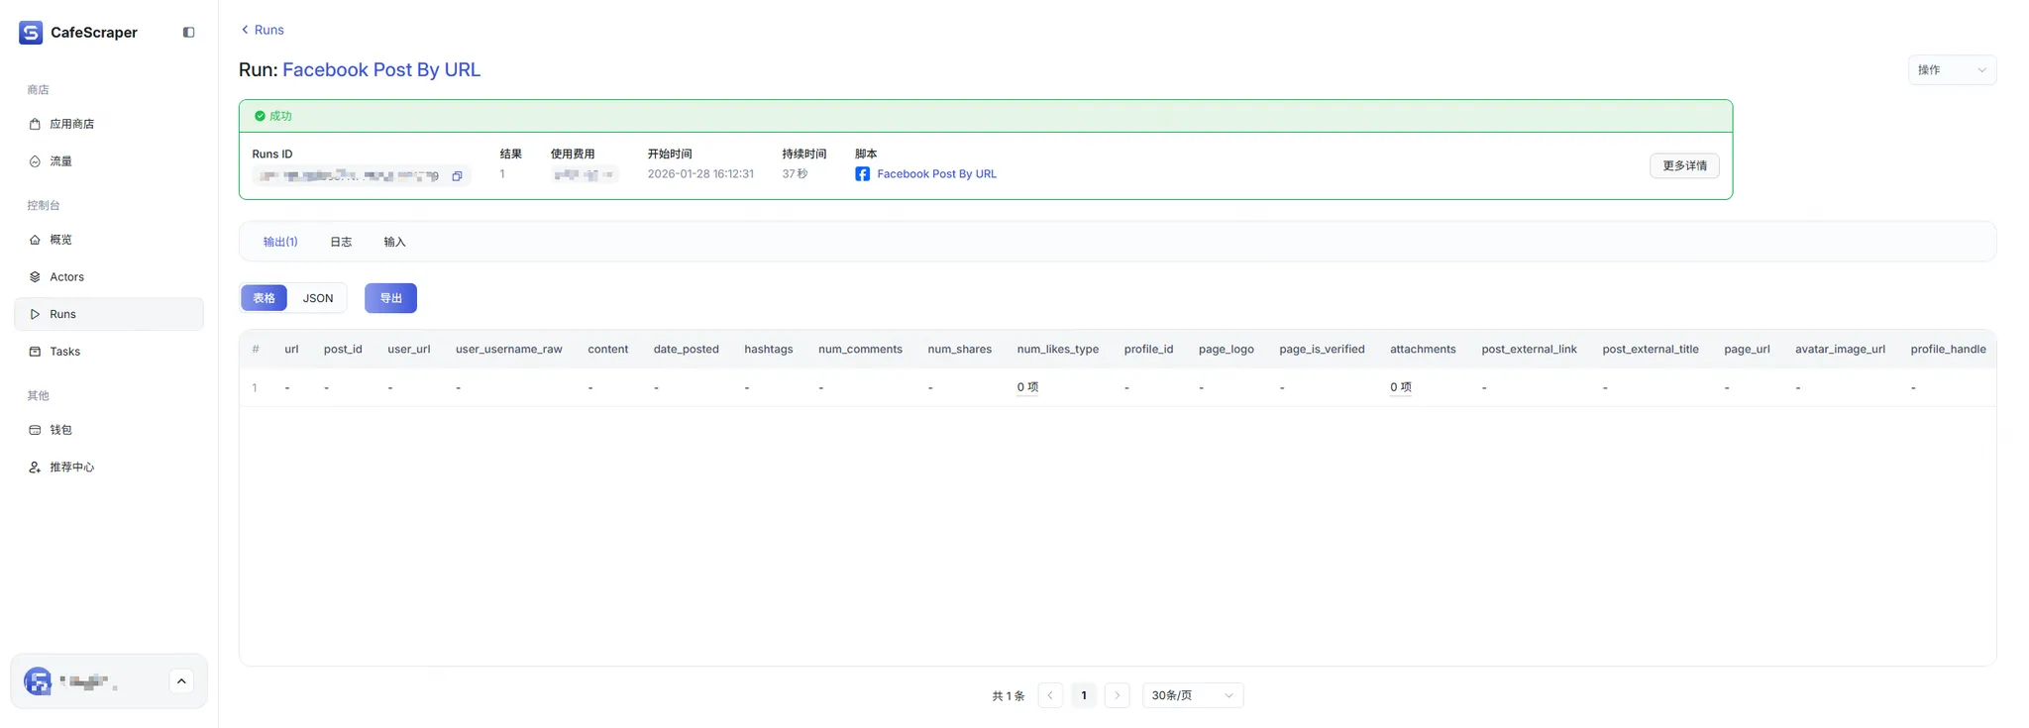The height and width of the screenshot is (728, 2029).
Task: Click the CafeScraper logo icon
Action: (31, 33)
